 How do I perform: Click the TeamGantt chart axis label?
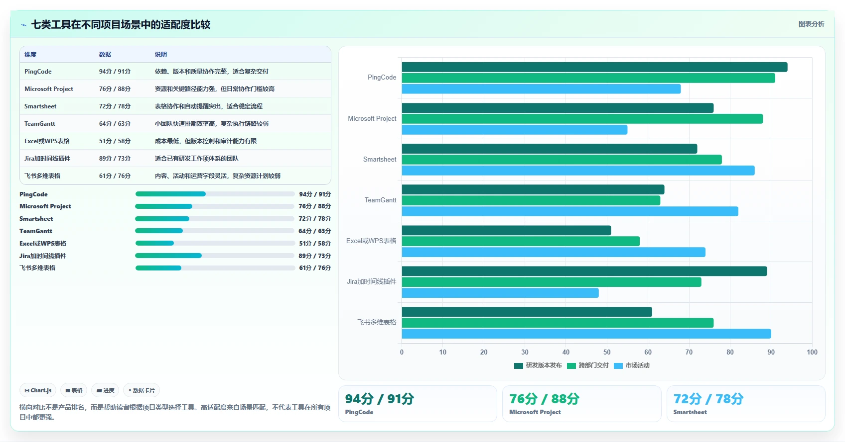coord(380,200)
